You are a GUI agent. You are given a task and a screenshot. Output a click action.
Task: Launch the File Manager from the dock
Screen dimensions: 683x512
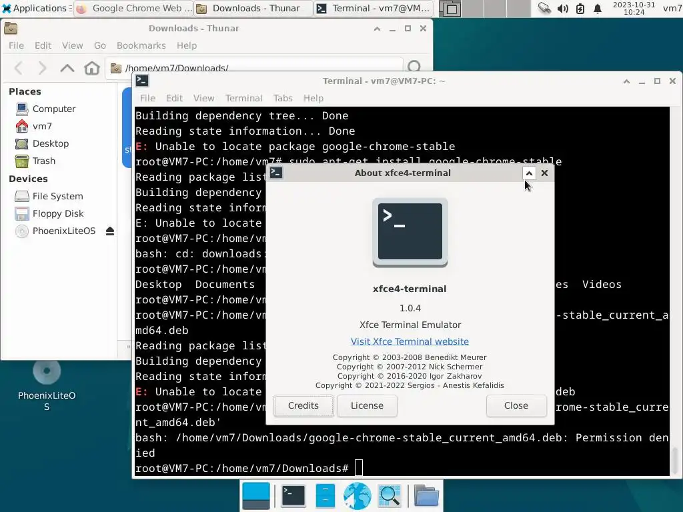click(325, 496)
